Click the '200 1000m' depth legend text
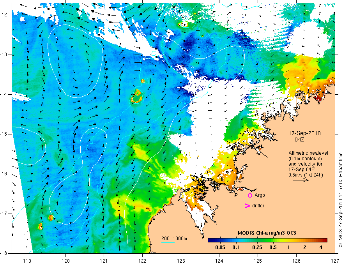343x265 pixels. [174, 238]
